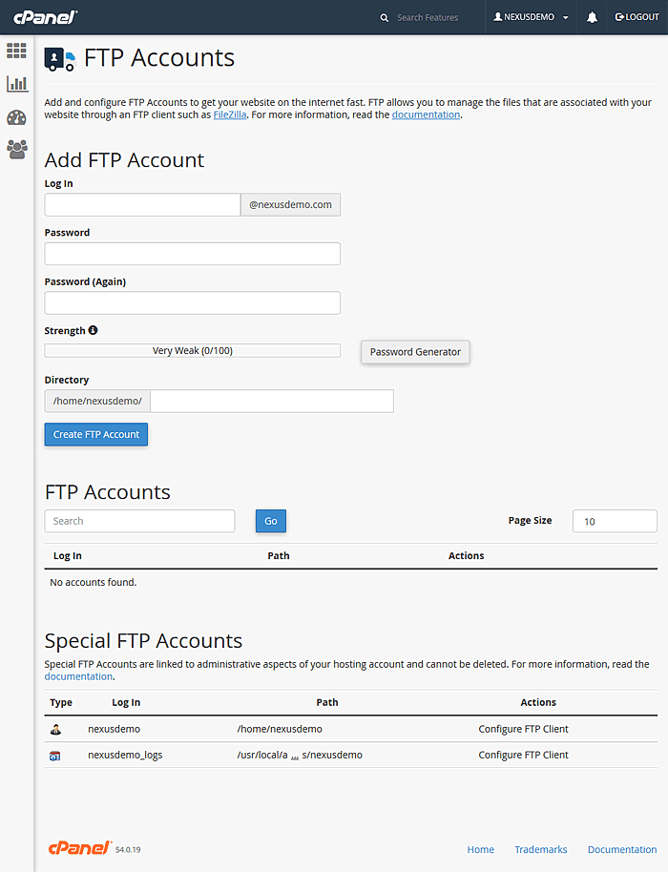Open the dashboard gauge sidebar icon
The height and width of the screenshot is (872, 668).
click(16, 117)
